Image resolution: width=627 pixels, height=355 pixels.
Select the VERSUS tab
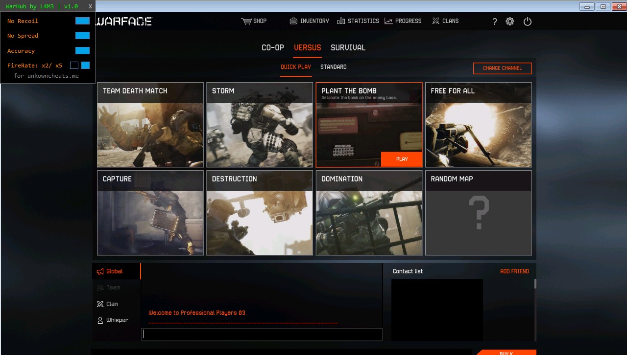(x=308, y=48)
